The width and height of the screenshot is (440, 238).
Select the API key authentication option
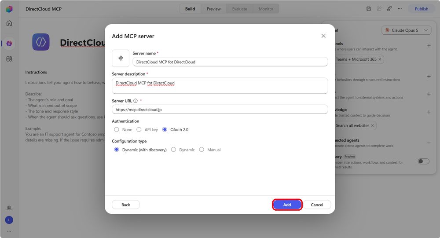[139, 129]
